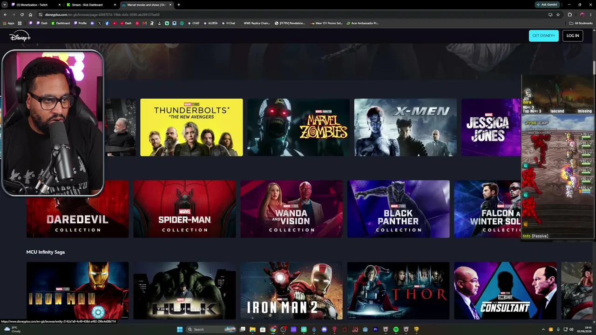The height and width of the screenshot is (335, 596).
Task: Open Spotify from the taskbar
Action: pyautogui.click(x=396, y=329)
